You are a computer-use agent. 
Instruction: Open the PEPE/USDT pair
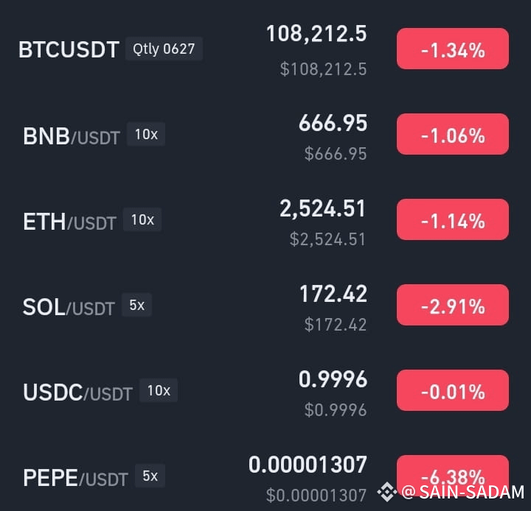tap(75, 478)
